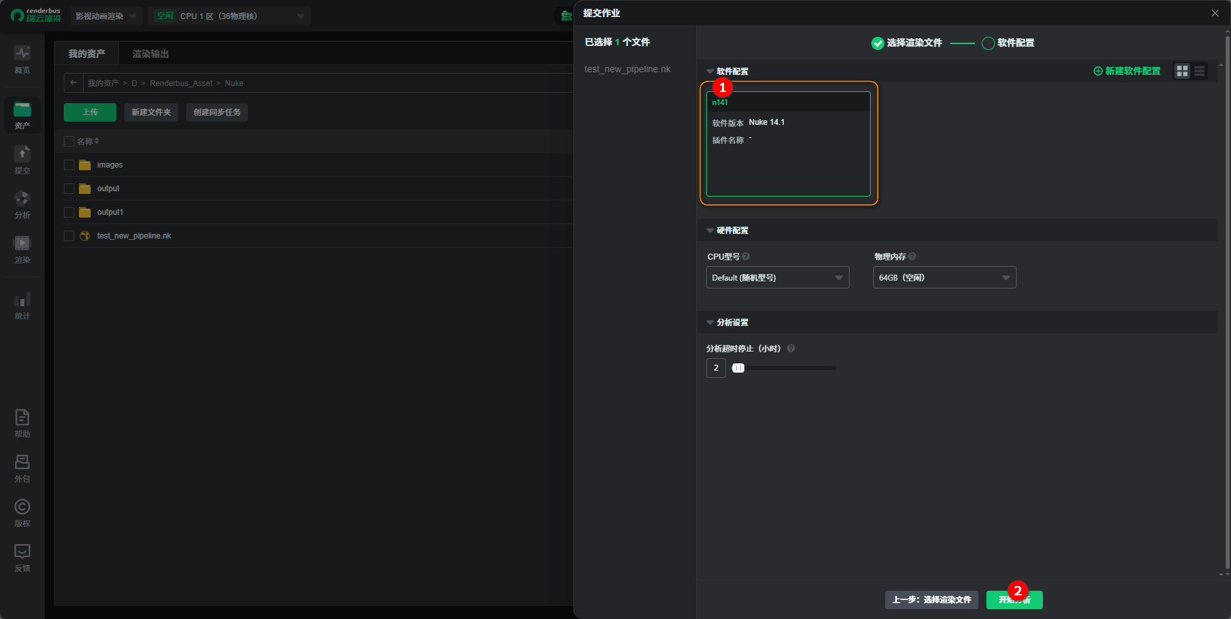Viewport: 1231px width, 619px height.
Task: Click Nuke in the breadcrumb path
Action: point(234,83)
